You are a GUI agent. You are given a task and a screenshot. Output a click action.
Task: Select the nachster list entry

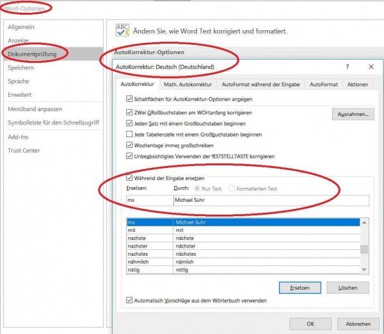click(243, 246)
